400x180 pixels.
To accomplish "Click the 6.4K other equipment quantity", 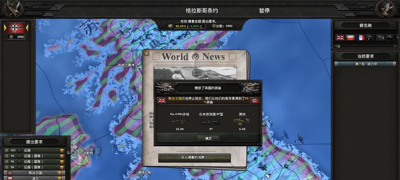I will tap(242, 129).
